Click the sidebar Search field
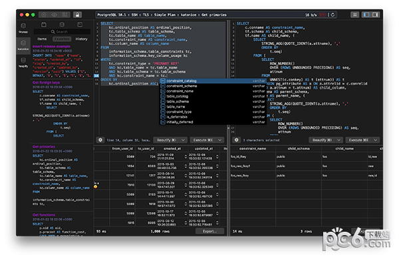Viewport: 399px width, 259px height. pyautogui.click(x=62, y=32)
